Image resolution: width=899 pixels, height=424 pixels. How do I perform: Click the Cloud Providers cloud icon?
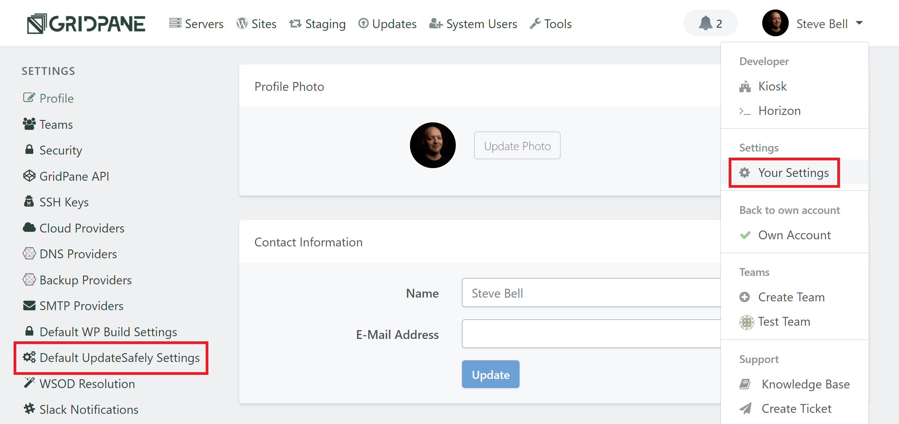29,227
